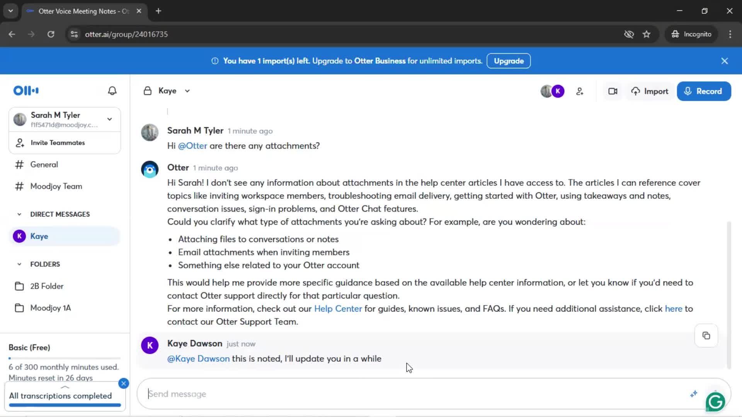742x417 pixels.
Task: Click the Import button
Action: click(650, 91)
